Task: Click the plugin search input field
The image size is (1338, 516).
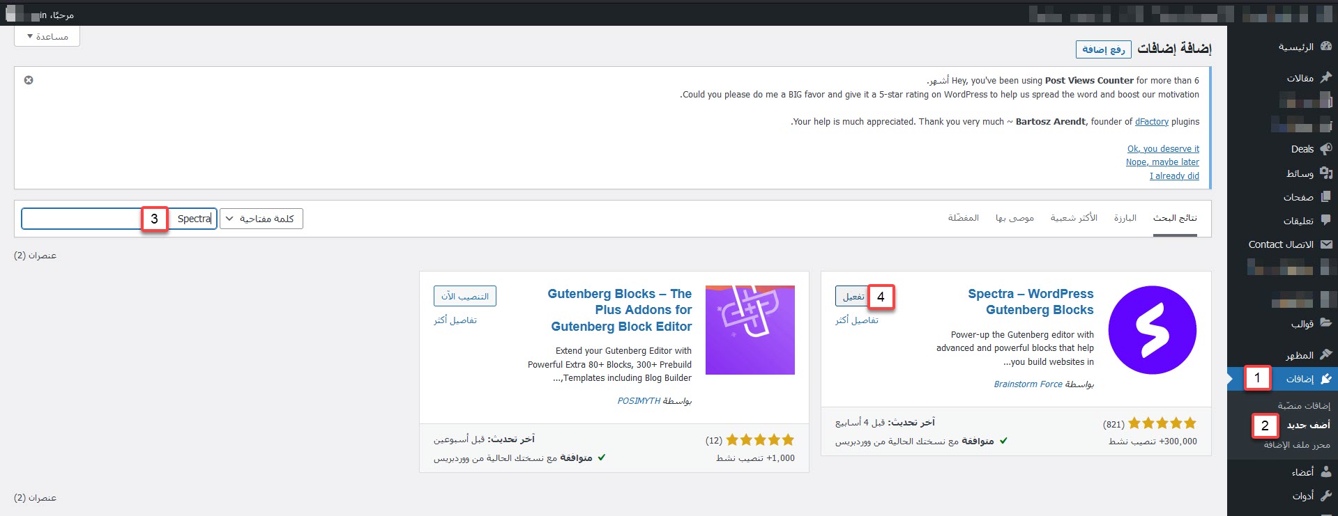Action: [x=84, y=219]
